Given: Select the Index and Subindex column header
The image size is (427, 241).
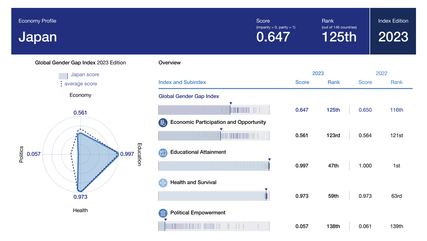Looking at the screenshot, I should (x=182, y=82).
